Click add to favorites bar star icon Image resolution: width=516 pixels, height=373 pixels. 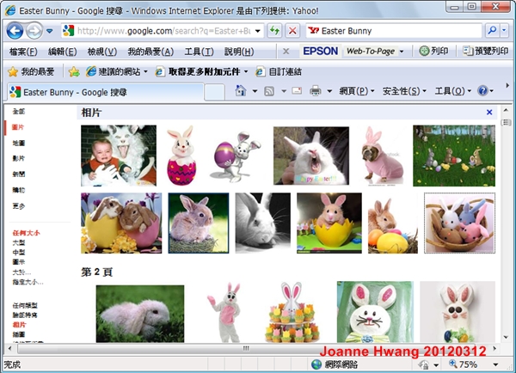(x=74, y=71)
